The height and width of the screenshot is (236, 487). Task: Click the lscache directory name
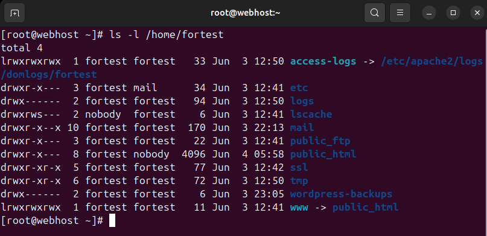[x=311, y=114]
